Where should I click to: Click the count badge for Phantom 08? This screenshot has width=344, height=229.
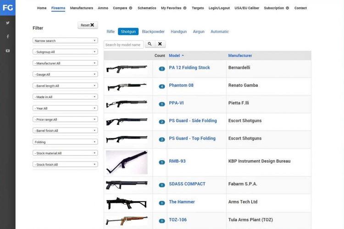(162, 87)
